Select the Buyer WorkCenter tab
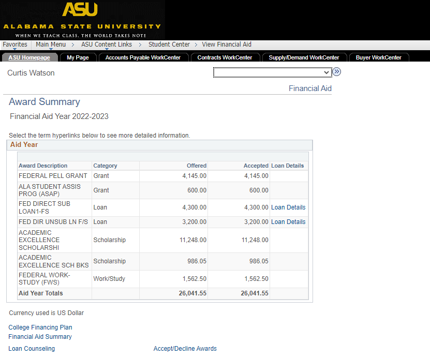The width and height of the screenshot is (430, 358). (x=378, y=57)
